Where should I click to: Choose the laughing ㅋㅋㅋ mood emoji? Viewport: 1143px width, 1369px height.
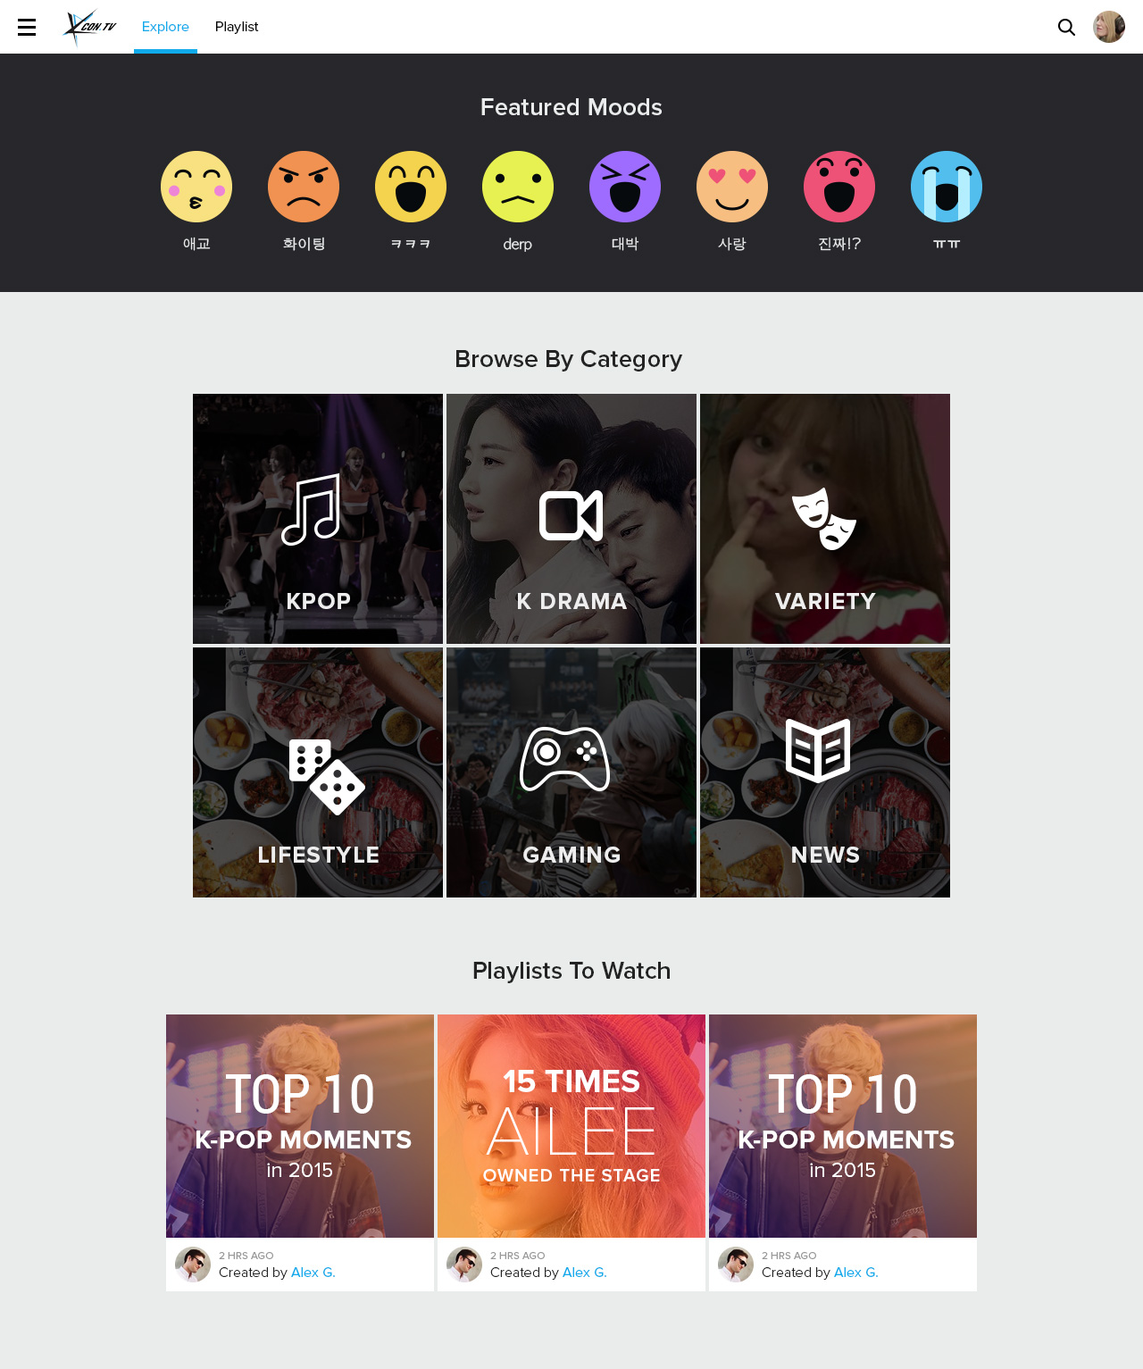coord(411,187)
